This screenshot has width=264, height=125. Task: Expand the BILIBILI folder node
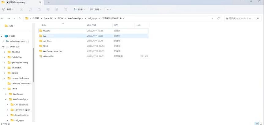click(x=4, y=52)
